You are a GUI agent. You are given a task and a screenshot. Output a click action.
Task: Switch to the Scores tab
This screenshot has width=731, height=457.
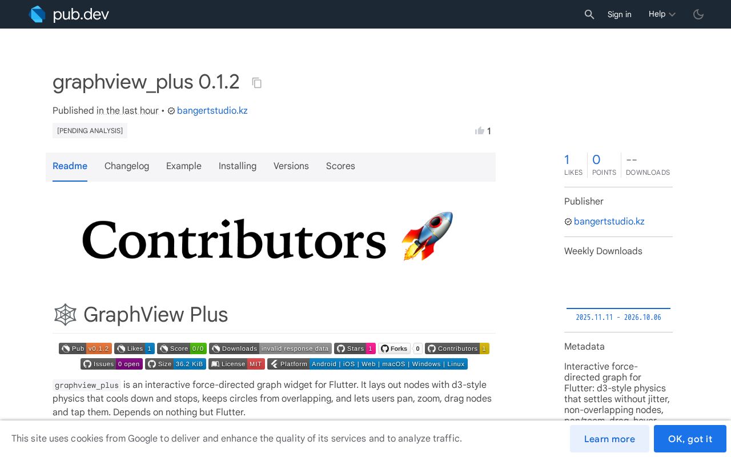[x=340, y=166]
